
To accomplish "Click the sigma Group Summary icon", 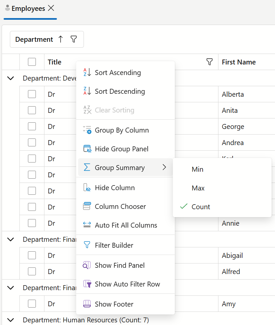I will 87,167.
